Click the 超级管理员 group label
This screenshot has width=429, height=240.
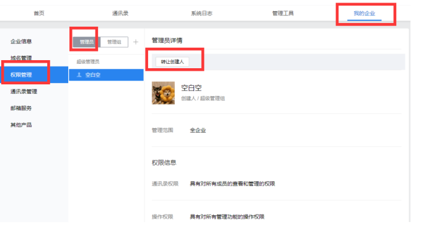88,61
